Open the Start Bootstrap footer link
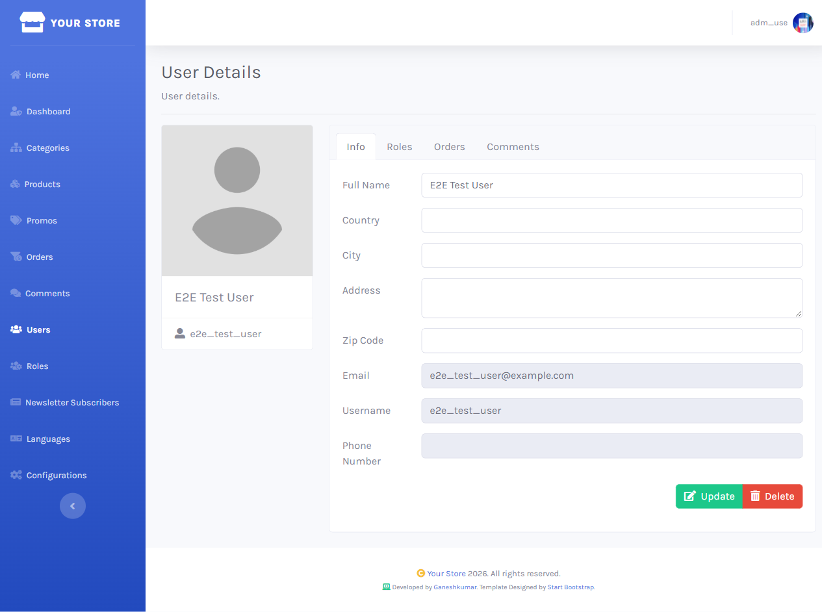The height and width of the screenshot is (612, 822). pyautogui.click(x=571, y=587)
